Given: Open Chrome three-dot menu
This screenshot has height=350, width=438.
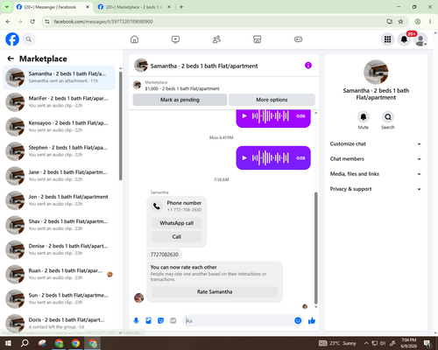Looking at the screenshot, I should coord(430,22).
